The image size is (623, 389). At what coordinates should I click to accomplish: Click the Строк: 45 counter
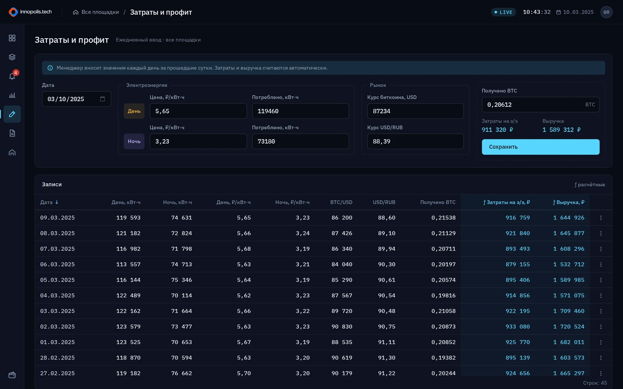click(x=595, y=383)
